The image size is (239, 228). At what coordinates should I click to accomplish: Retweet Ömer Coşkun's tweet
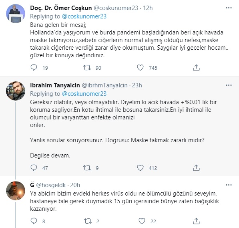point(87,67)
